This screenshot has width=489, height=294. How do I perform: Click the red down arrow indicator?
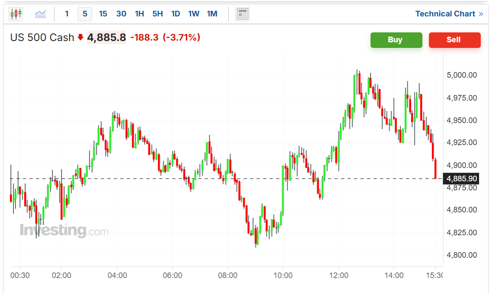point(80,38)
